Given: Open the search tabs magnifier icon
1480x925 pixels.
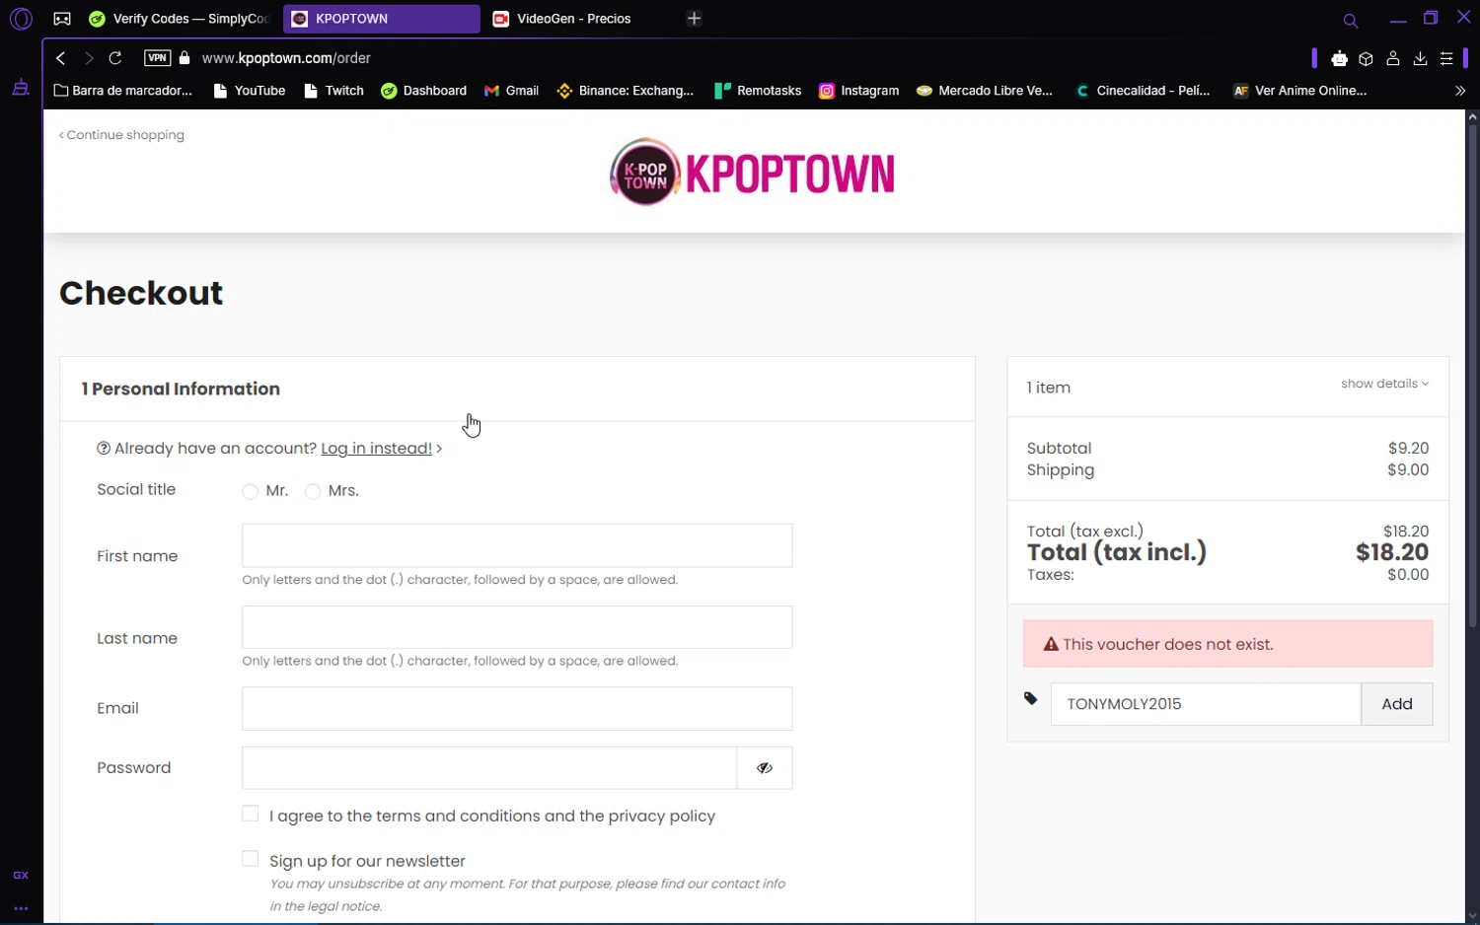Looking at the screenshot, I should pyautogui.click(x=1351, y=20).
